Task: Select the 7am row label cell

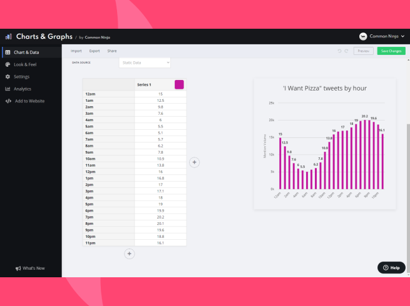Action: pyautogui.click(x=109, y=139)
